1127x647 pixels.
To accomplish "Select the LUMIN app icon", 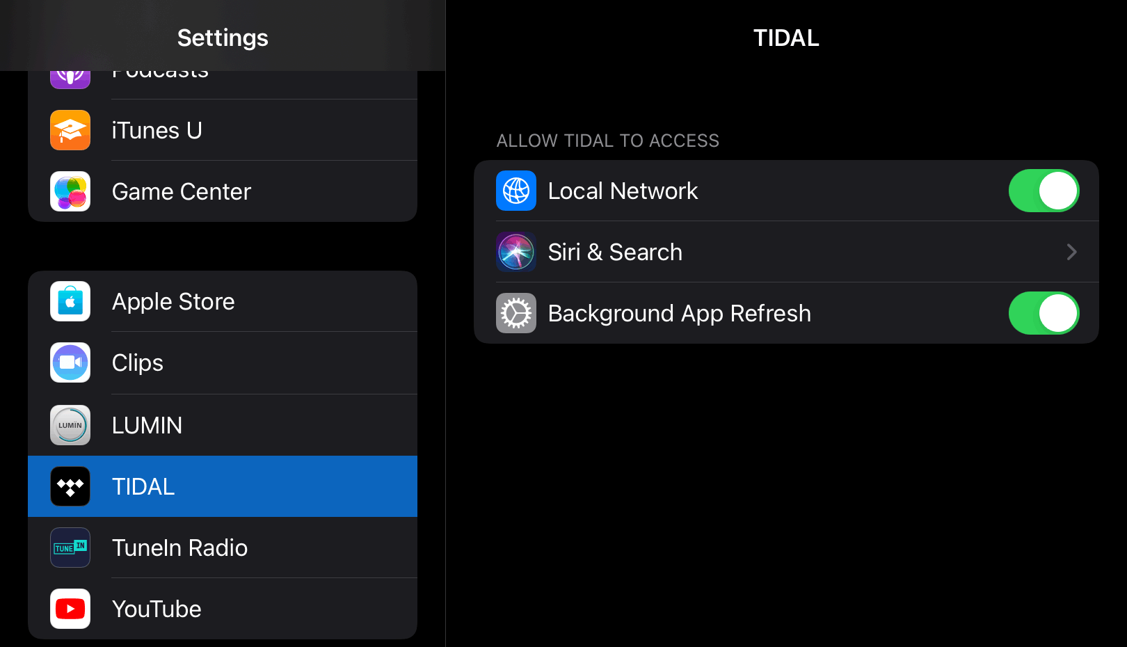I will click(x=70, y=425).
